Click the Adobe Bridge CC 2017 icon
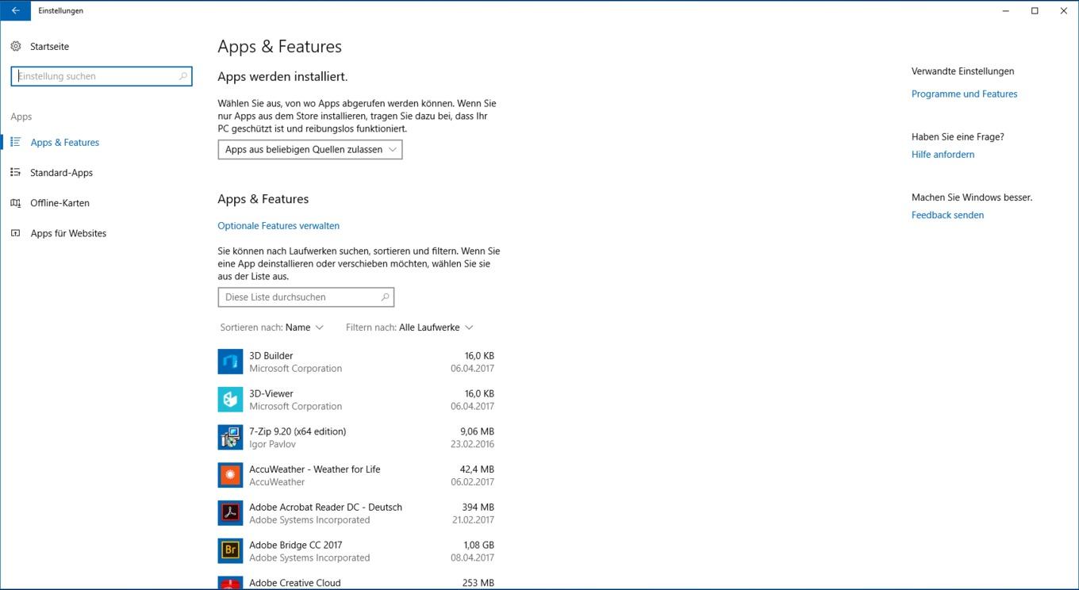The image size is (1079, 590). pyautogui.click(x=230, y=551)
